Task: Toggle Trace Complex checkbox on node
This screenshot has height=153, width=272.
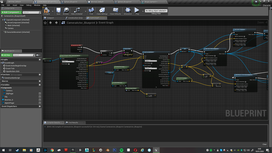Action: pyautogui.click(x=69, y=64)
